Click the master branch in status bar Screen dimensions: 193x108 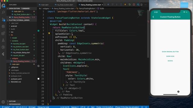(x=6, y=107)
